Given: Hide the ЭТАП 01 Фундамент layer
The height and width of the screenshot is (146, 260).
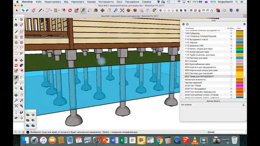Looking at the screenshot, I should tap(231, 89).
